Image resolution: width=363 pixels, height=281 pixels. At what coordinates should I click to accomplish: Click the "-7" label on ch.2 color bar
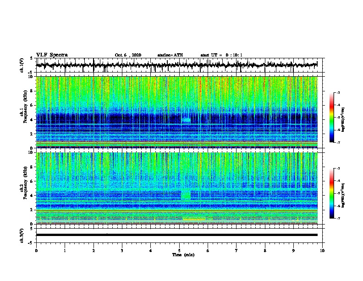(x=338, y=219)
